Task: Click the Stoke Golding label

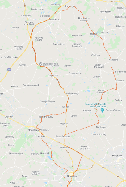Action: click(99, 134)
